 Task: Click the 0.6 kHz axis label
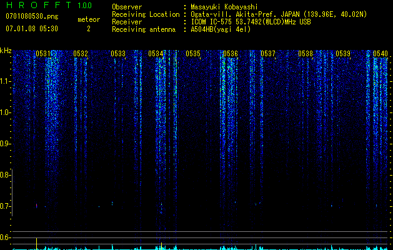tap(5, 237)
